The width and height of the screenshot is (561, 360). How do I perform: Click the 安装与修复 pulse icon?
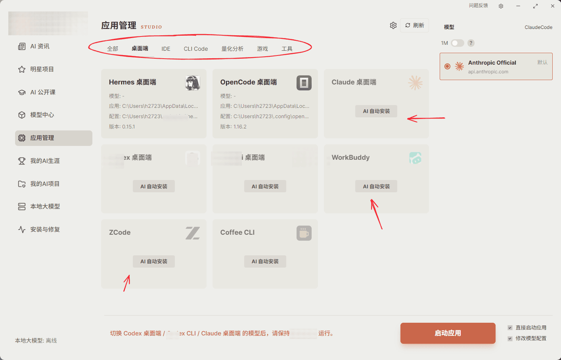point(22,230)
